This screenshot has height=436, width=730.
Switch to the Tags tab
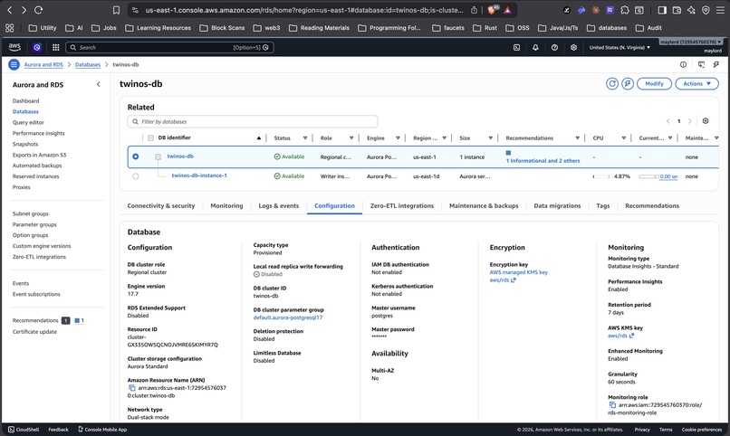tap(603, 205)
